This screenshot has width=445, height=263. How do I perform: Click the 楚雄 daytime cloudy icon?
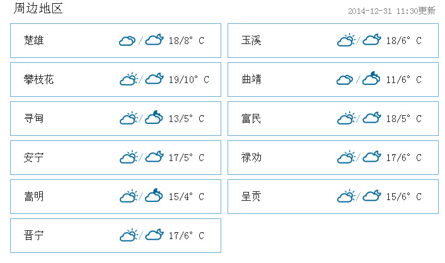[x=127, y=40]
